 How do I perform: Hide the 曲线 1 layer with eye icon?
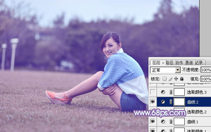tap(153, 121)
